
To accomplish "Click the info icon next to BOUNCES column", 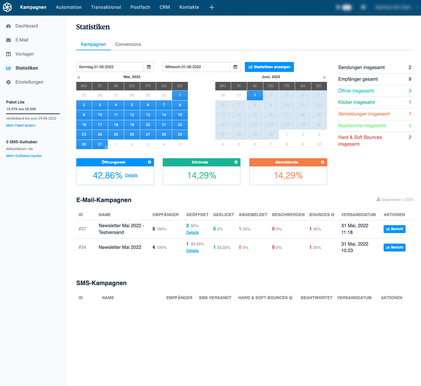I will pos(333,214).
